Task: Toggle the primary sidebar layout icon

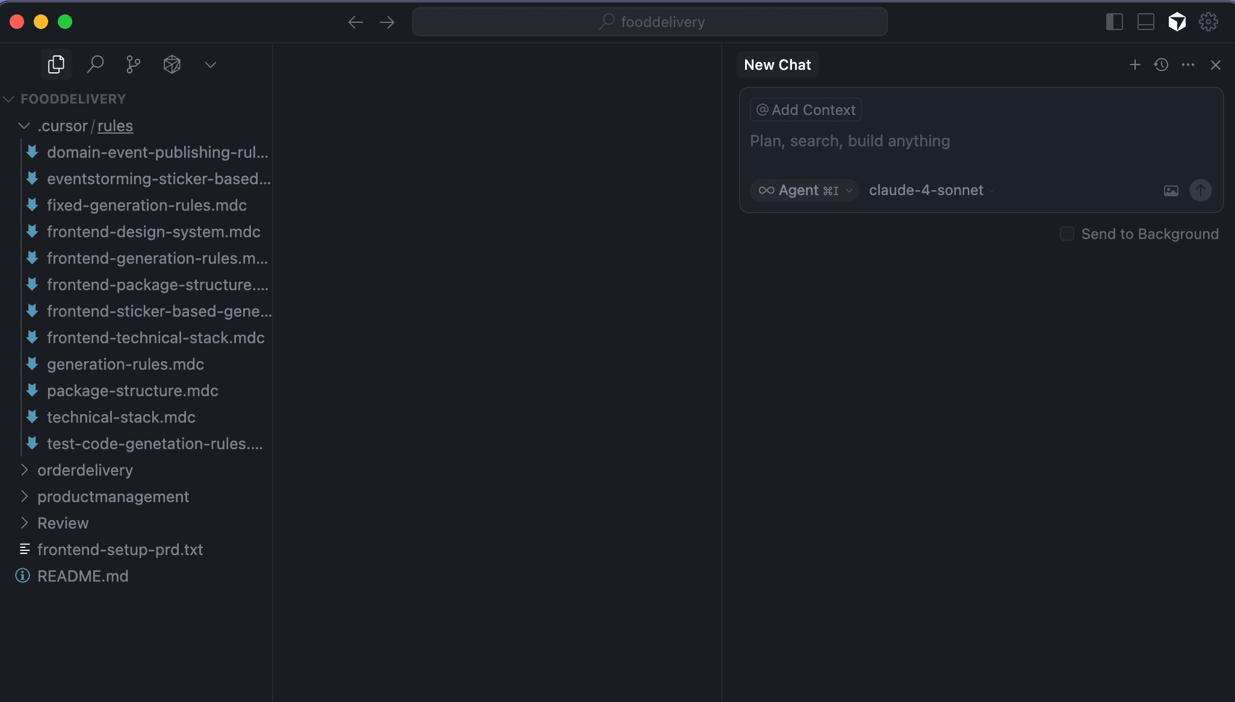Action: coord(1114,22)
